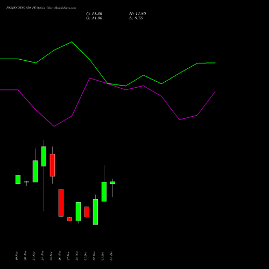Select the close value 'C: 11.30'
This screenshot has width=269, height=269.
[94, 14]
